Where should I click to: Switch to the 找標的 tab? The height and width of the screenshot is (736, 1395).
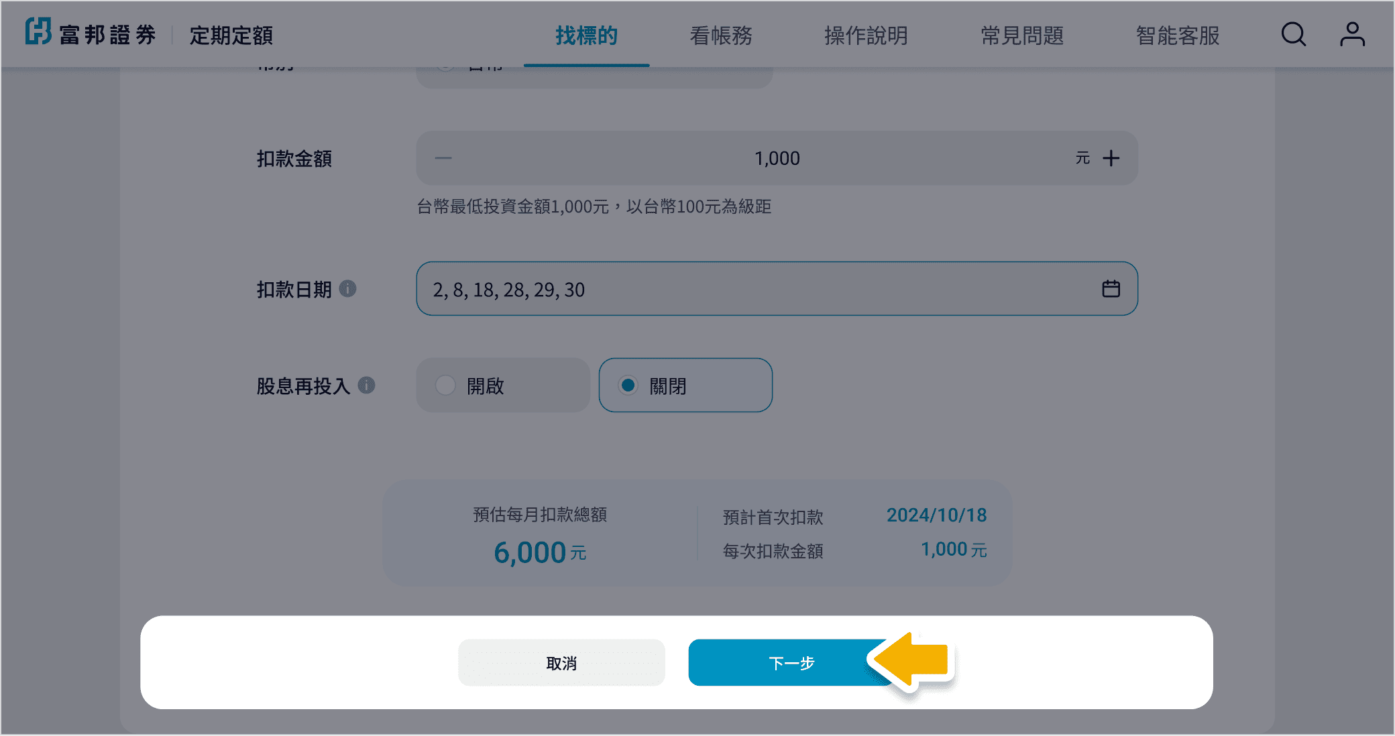pos(586,36)
